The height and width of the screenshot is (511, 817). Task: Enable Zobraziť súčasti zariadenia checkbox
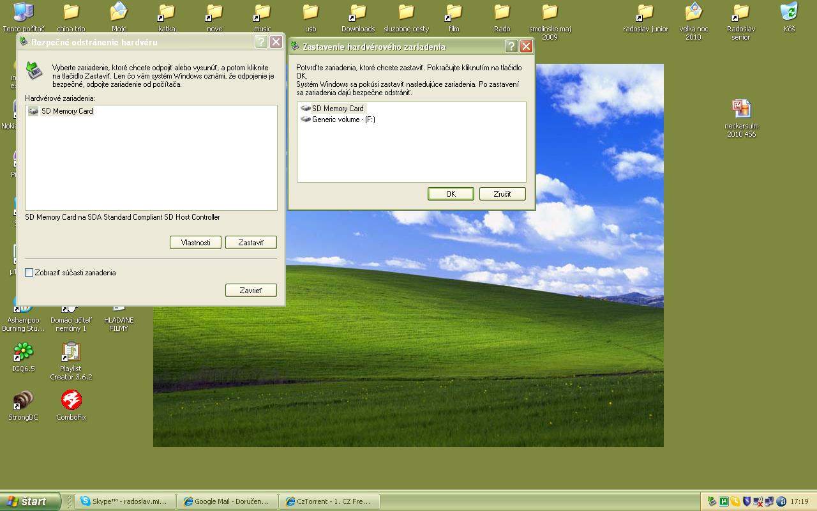point(29,273)
